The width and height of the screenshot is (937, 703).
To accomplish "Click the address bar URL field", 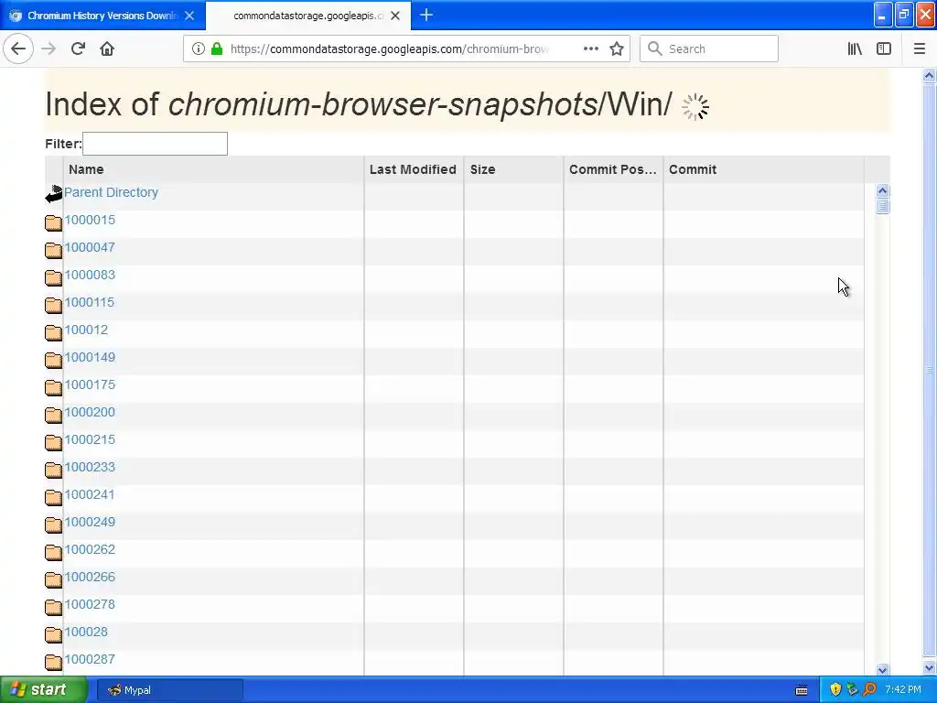I will [390, 49].
